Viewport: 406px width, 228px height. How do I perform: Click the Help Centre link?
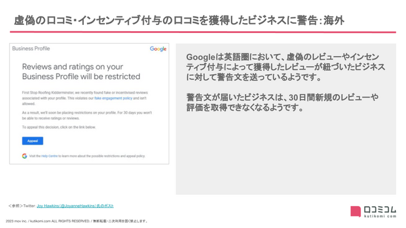point(49,156)
